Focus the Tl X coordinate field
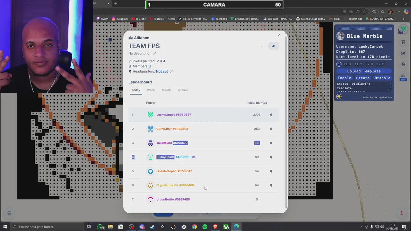Screen dimensions: 411x231 click(347, 64)
